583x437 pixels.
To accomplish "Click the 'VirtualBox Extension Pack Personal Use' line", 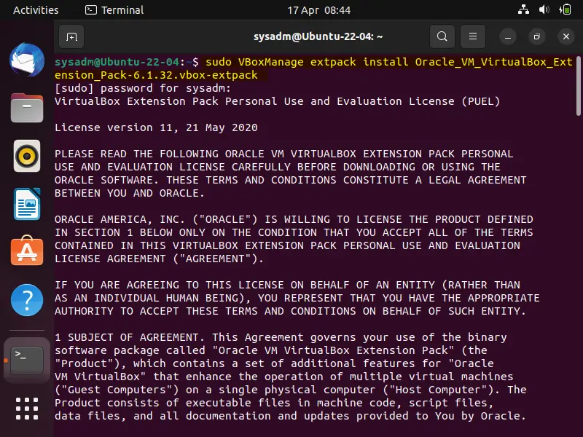I will coord(278,101).
